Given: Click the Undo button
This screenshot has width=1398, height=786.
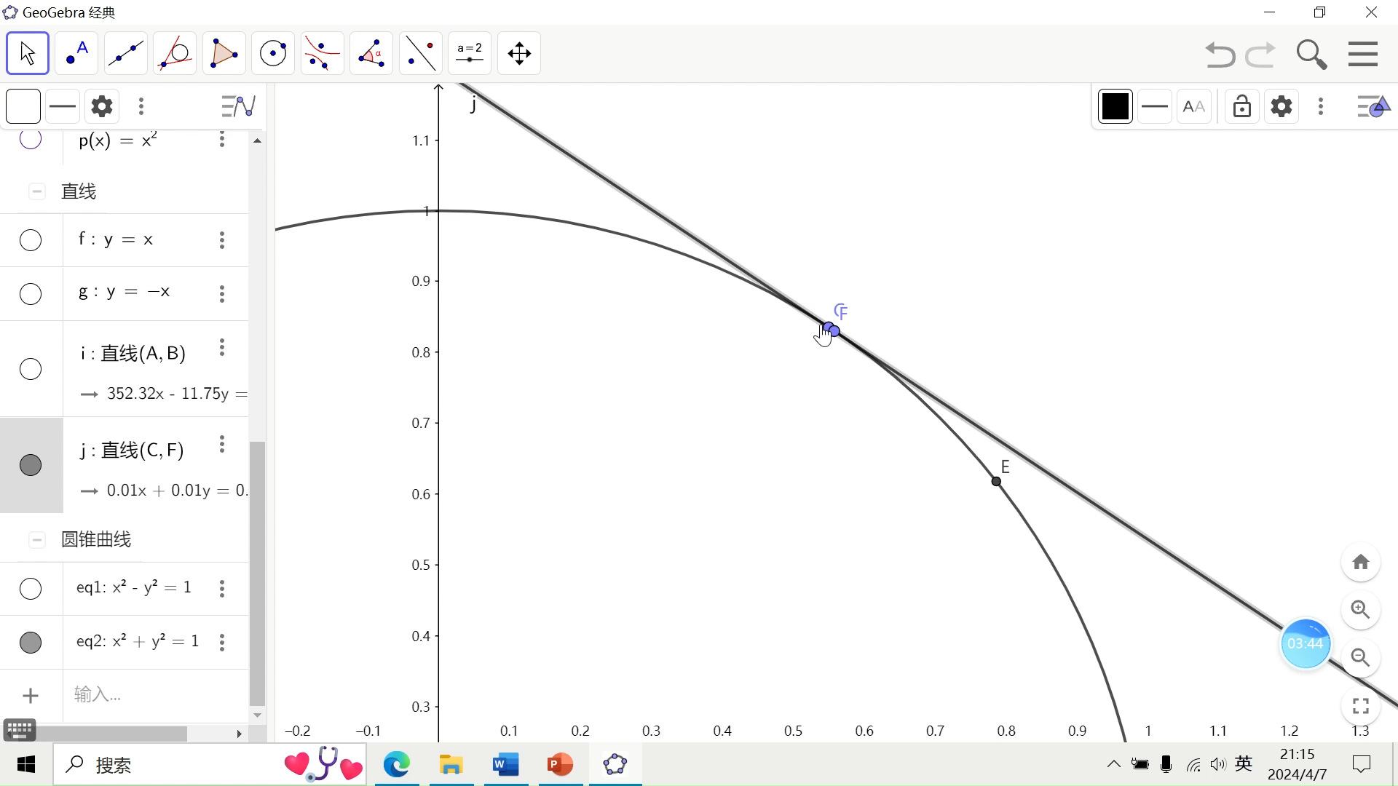Looking at the screenshot, I should (1220, 55).
